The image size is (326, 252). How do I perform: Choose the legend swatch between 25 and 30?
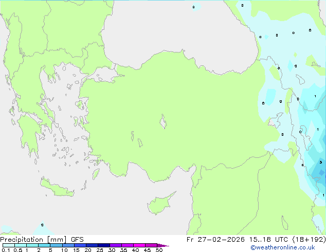click(103, 245)
